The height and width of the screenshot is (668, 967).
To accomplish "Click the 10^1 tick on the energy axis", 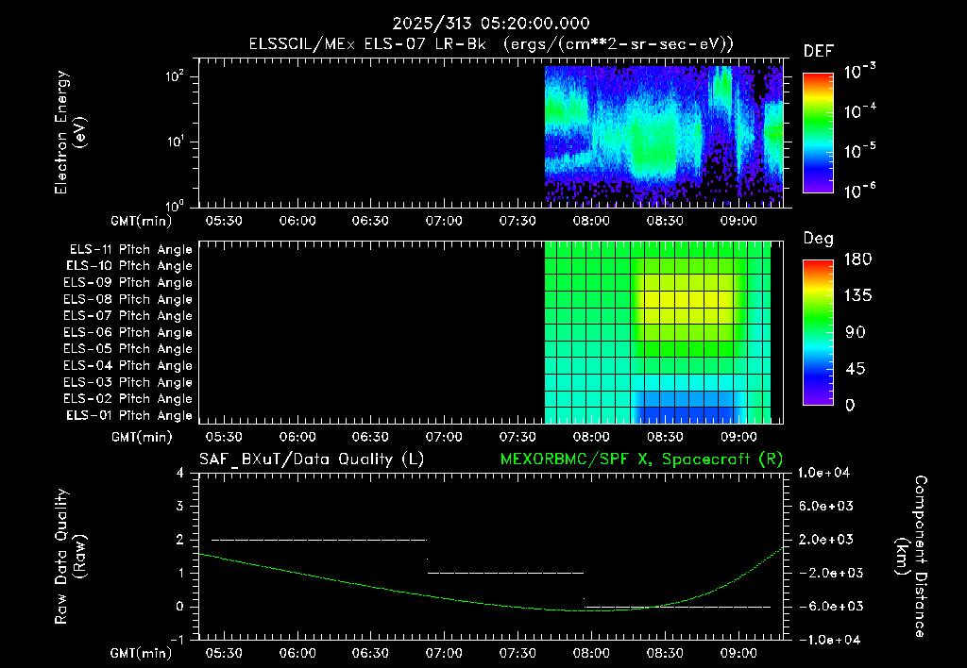I will (175, 142).
